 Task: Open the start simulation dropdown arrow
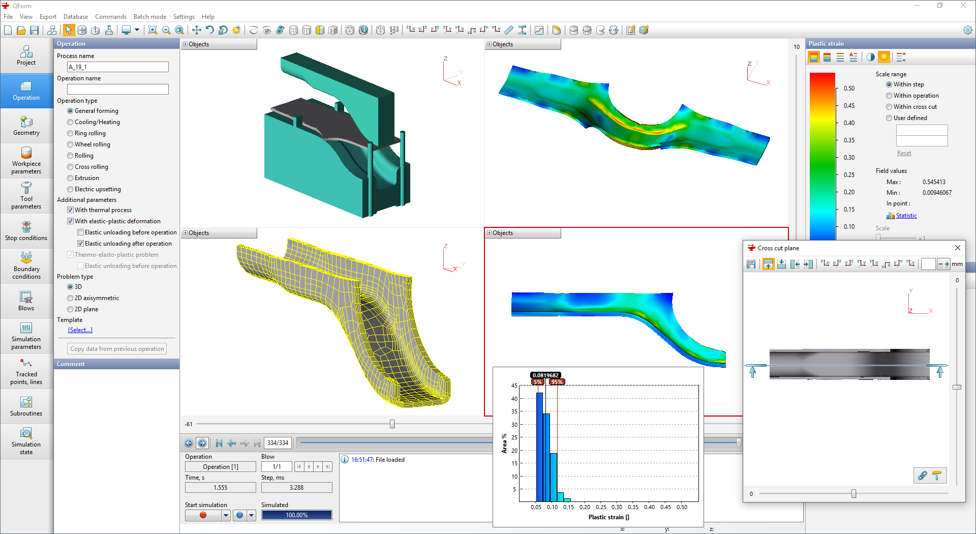226,515
